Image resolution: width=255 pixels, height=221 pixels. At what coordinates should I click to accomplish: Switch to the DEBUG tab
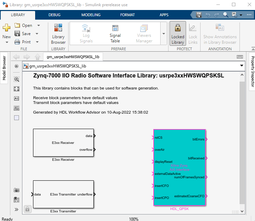pos(54,15)
